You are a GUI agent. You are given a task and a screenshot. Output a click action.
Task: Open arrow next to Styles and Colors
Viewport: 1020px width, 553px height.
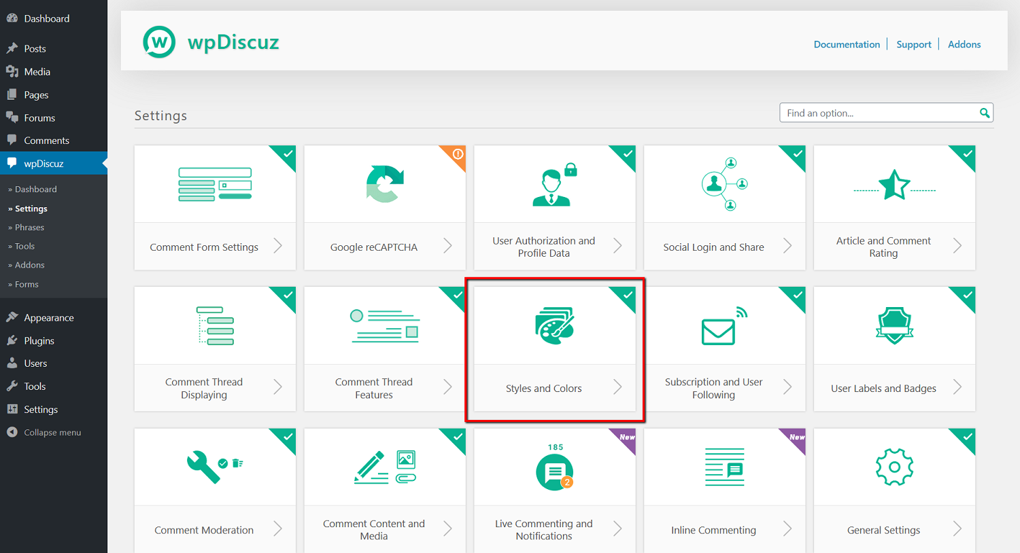click(x=617, y=387)
